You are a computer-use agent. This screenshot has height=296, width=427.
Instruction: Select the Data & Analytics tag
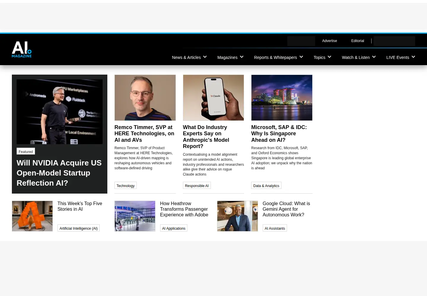(266, 186)
